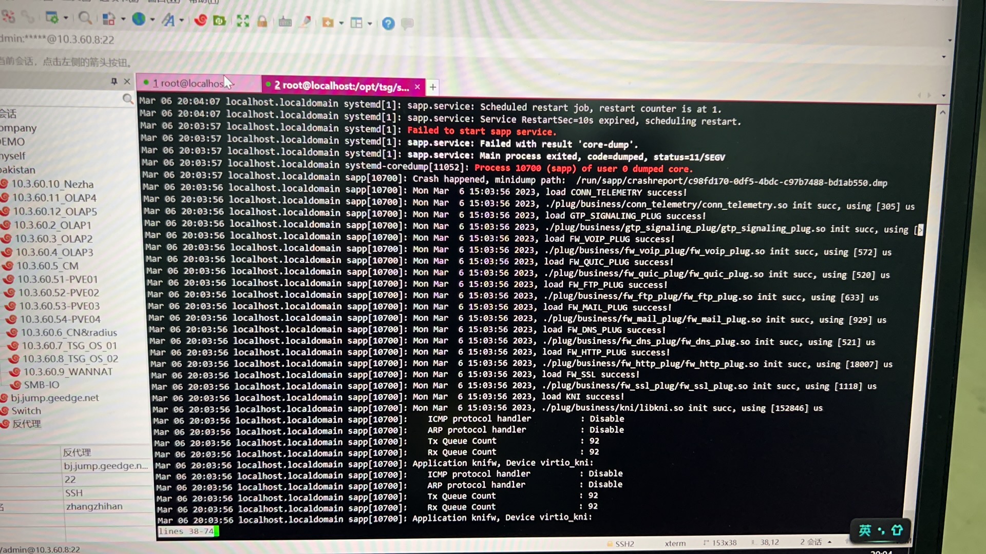986x554 pixels.
Task: Open the new-folder icon dropdown arrow
Action: click(x=342, y=23)
